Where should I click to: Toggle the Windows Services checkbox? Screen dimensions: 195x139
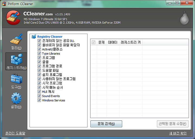click(x=39, y=100)
